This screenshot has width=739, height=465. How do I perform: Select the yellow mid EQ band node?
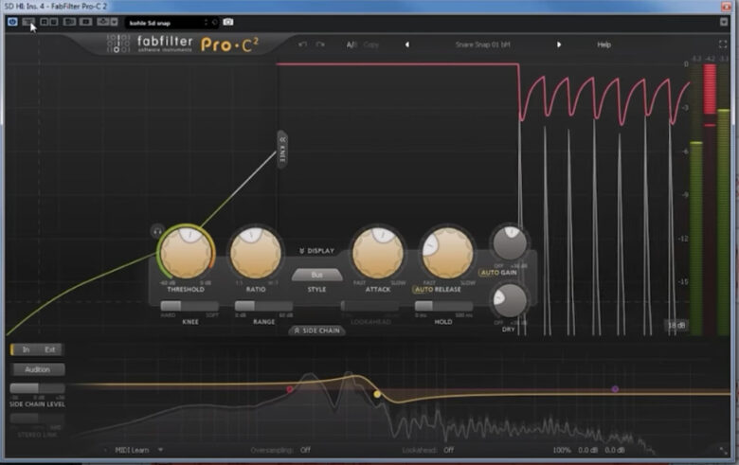[377, 394]
